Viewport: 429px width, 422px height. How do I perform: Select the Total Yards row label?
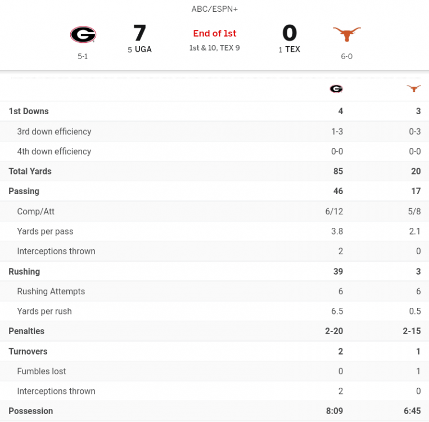(30, 171)
